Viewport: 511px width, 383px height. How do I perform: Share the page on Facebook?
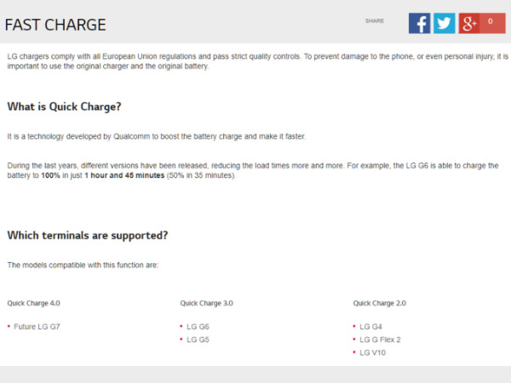tap(419, 23)
